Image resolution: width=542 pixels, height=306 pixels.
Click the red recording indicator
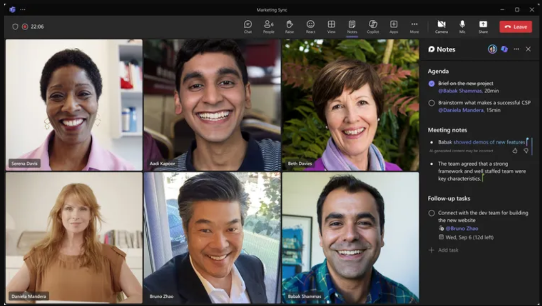point(25,26)
